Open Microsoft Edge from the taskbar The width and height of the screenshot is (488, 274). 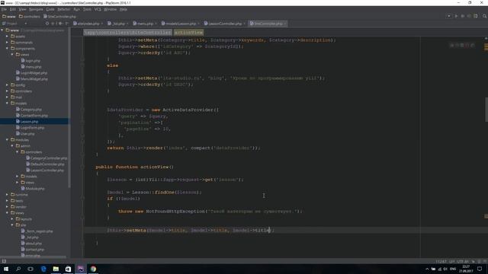[x=43, y=269]
